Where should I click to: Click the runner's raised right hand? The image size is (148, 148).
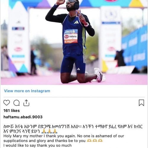pyautogui.click(x=60, y=2)
